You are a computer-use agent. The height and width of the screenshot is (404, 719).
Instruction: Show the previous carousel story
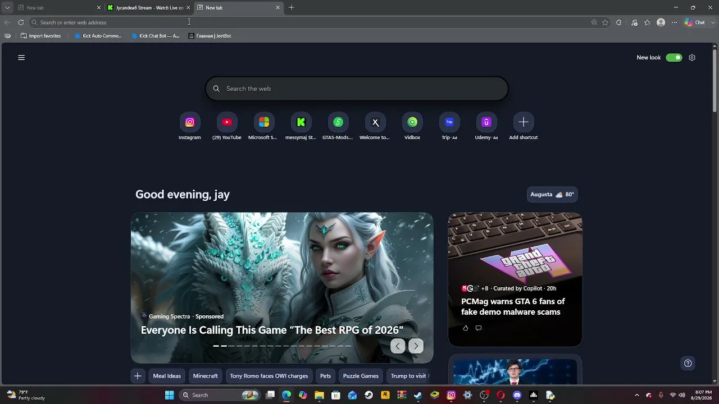[x=398, y=346]
